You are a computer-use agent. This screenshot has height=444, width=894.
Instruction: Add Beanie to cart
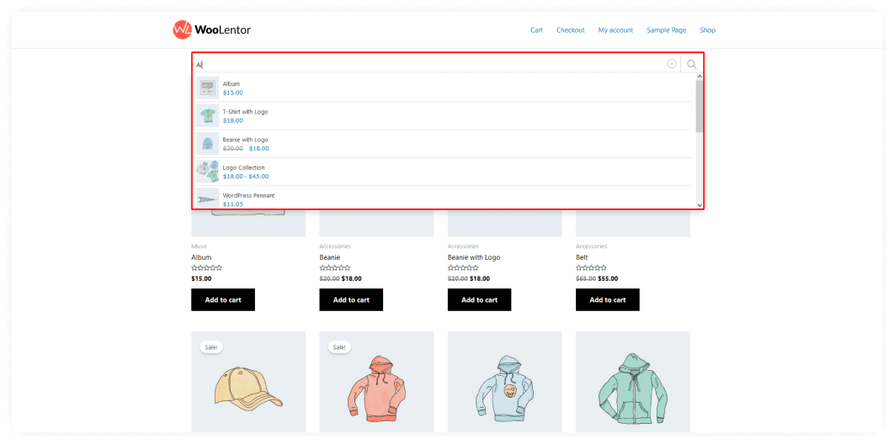[351, 299]
